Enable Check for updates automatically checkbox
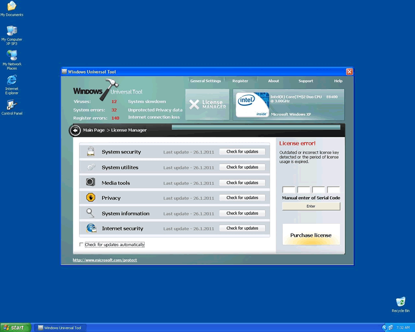Image resolution: width=415 pixels, height=332 pixels. pos(82,245)
